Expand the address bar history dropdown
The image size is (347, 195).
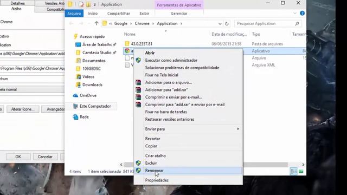coord(220,24)
